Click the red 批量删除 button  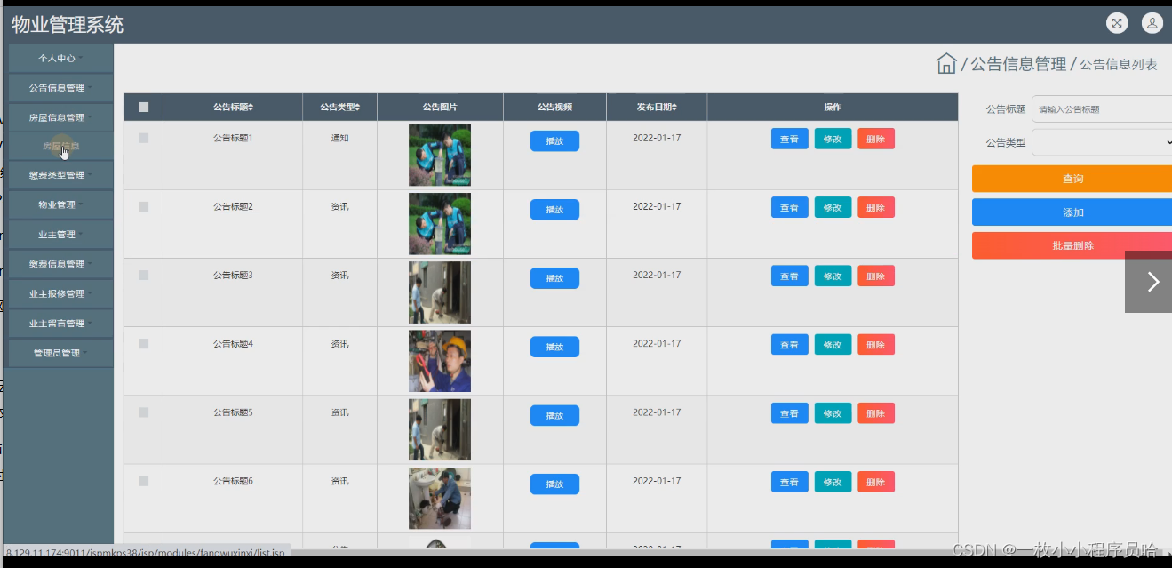tap(1072, 245)
